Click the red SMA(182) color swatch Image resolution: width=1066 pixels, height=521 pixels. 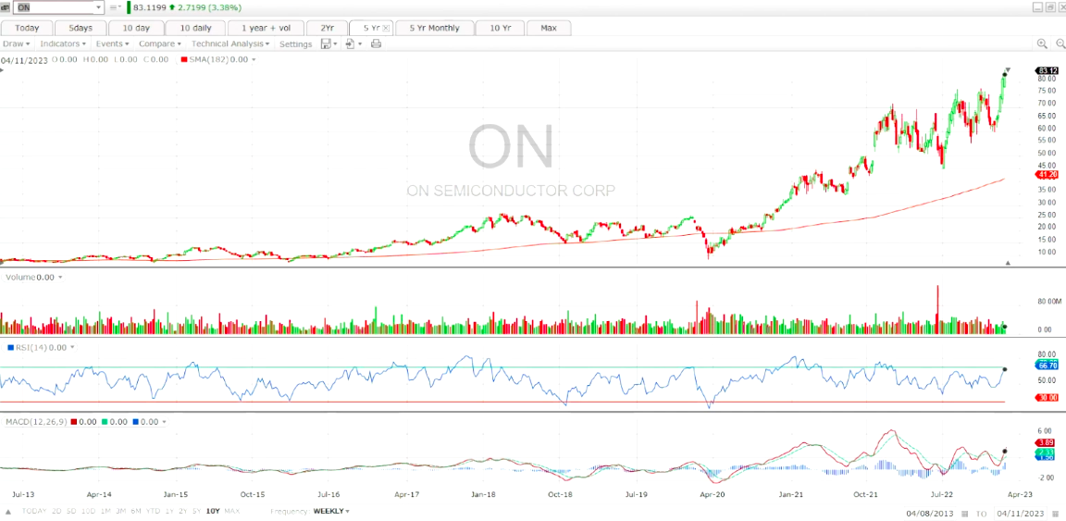[183, 60]
